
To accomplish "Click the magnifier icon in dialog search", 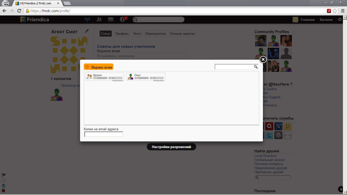I will point(256,67).
